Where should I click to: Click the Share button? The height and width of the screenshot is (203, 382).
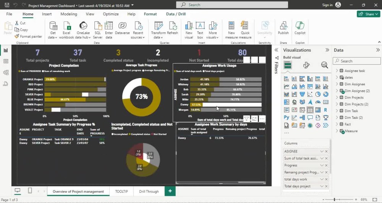[x=368, y=14]
